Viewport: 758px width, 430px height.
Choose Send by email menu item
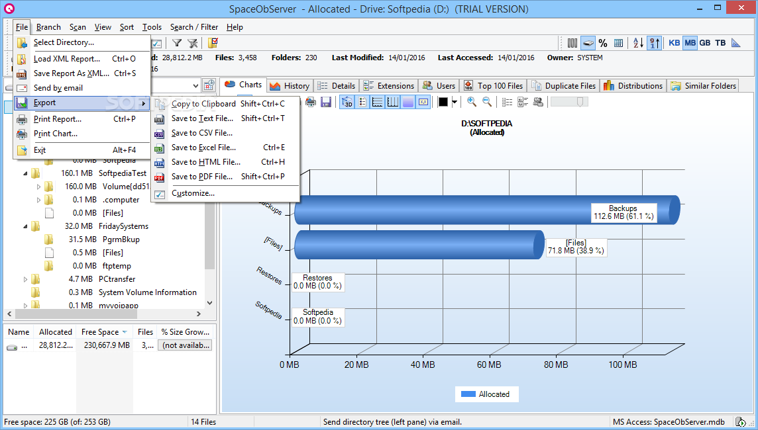pyautogui.click(x=82, y=88)
